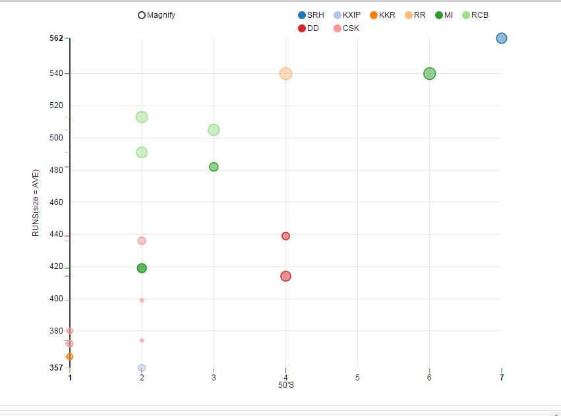Viewport: 561px width, 416px height.
Task: Click the larger red DD bubble near 415
Action: click(285, 276)
